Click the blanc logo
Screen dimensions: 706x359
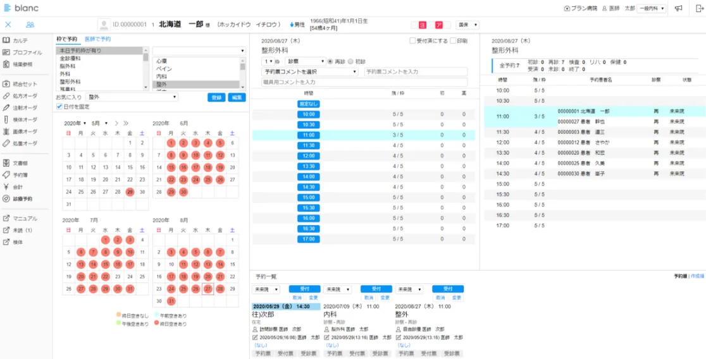click(x=21, y=8)
